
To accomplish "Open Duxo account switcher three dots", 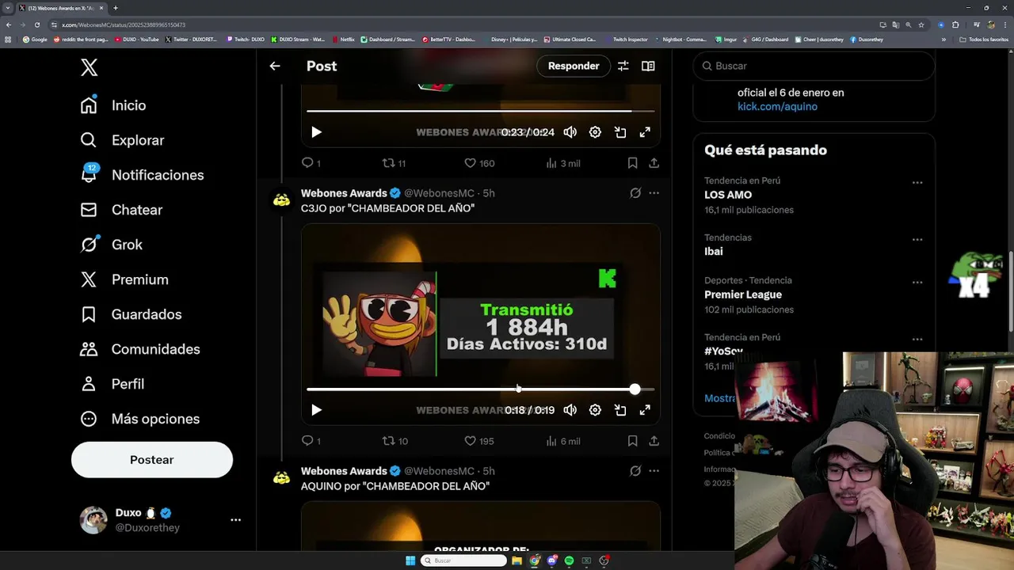I will click(235, 520).
